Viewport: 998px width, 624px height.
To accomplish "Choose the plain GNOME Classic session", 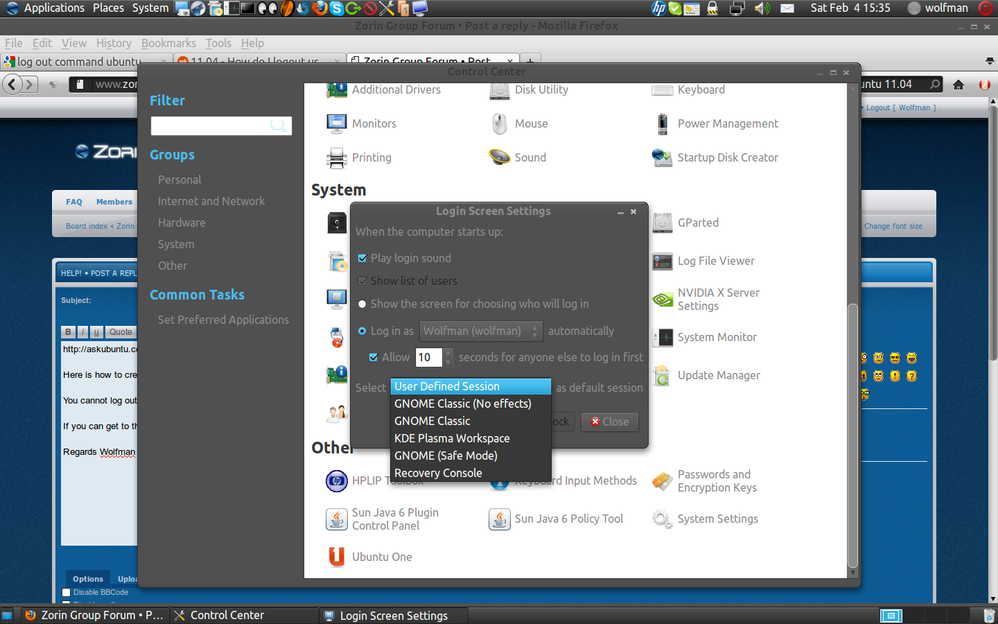I will pos(471,421).
